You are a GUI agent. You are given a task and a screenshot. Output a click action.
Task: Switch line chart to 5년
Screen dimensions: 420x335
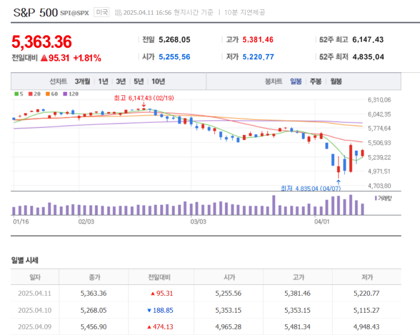click(139, 82)
